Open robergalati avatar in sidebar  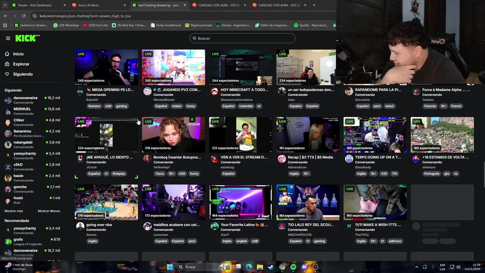pyautogui.click(x=8, y=144)
